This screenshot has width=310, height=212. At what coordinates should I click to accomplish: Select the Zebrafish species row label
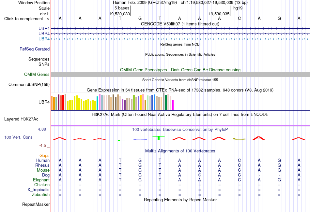41,195
